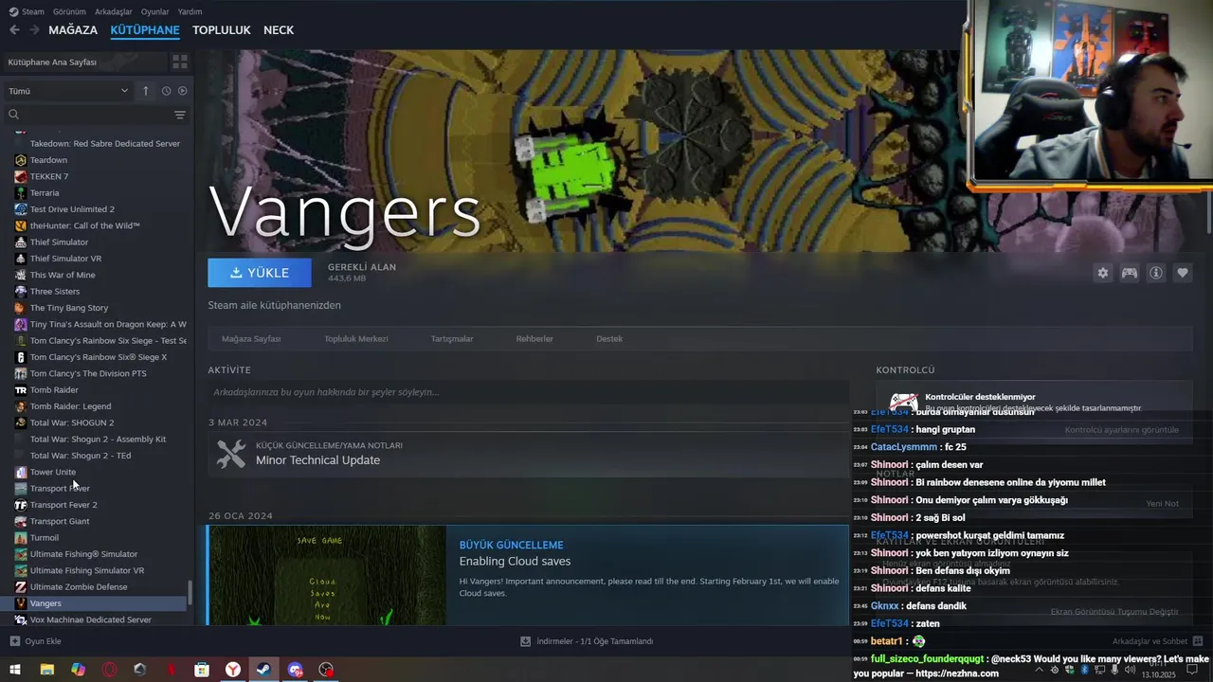This screenshot has height=682, width=1213.
Task: Open the Arkadaşlar menu
Action: pyautogui.click(x=114, y=11)
